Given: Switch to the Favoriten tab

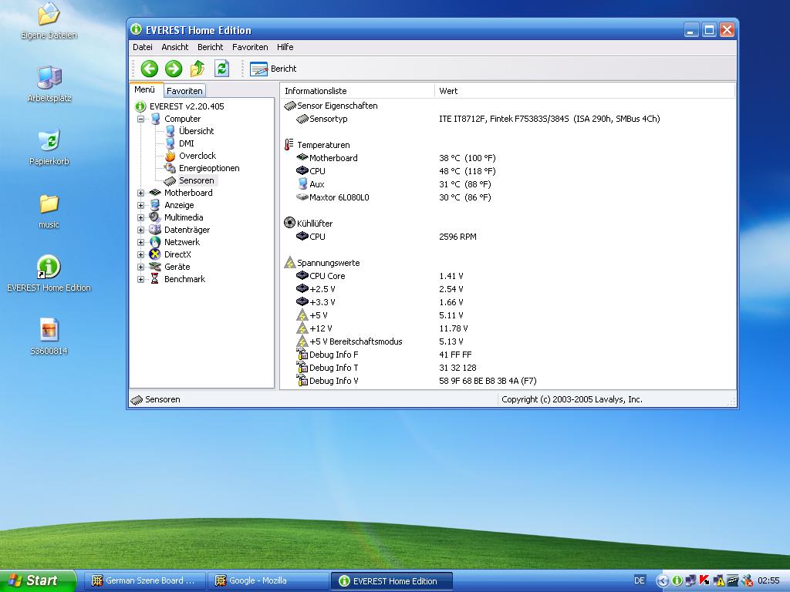Looking at the screenshot, I should pos(184,91).
